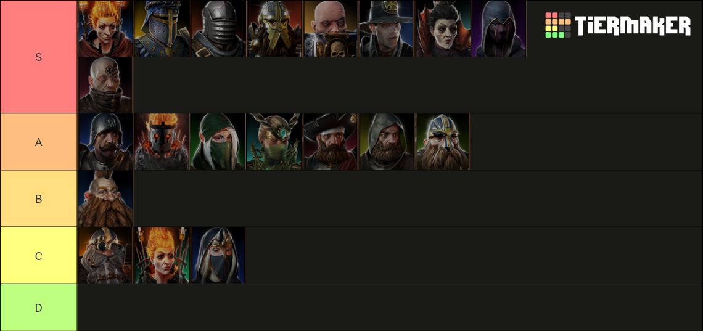The width and height of the screenshot is (703, 331).
Task: Click the orange A tier label
Action: tap(39, 142)
